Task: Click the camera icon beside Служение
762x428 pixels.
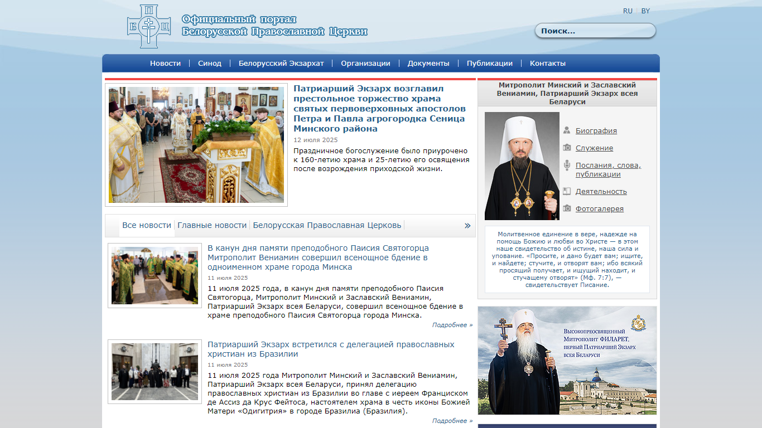Action: coord(567,148)
